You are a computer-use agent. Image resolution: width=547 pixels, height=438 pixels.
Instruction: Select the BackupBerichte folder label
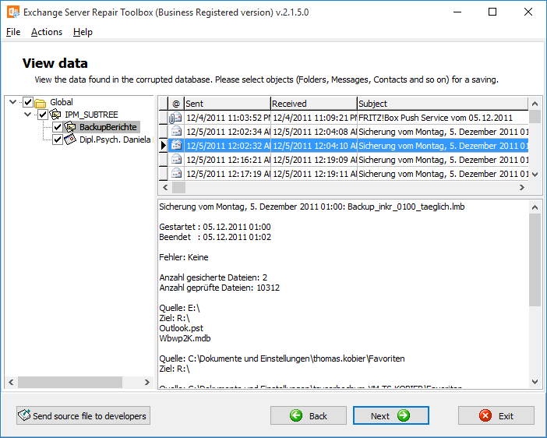(x=108, y=127)
